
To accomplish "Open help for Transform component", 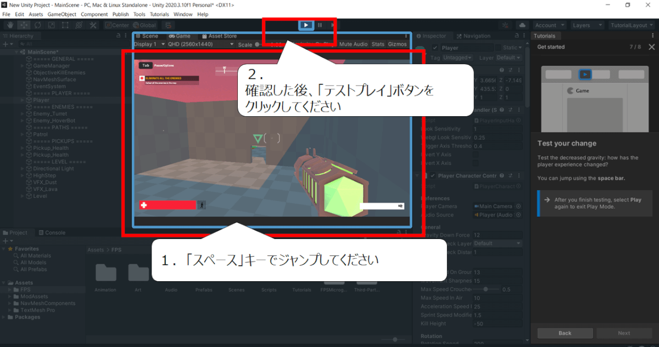I will pos(502,70).
